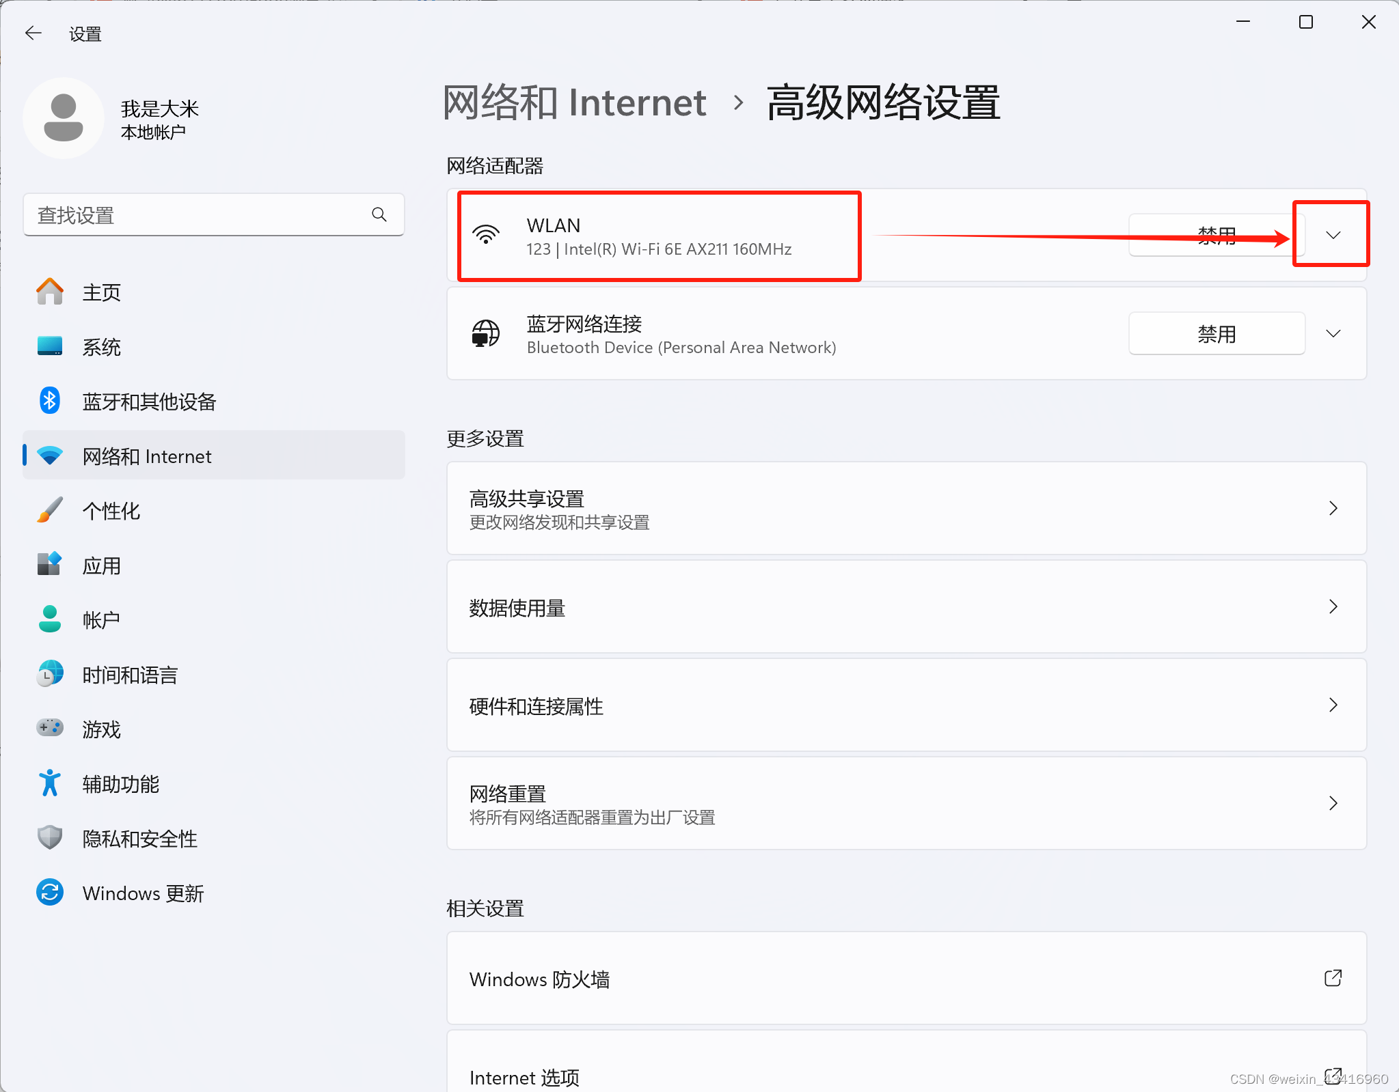The height and width of the screenshot is (1092, 1399).
Task: Expand the WLAN adapter chevron
Action: point(1333,235)
